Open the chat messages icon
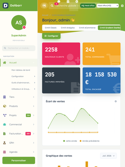The width and height of the screenshot is (125, 167). 59,2
